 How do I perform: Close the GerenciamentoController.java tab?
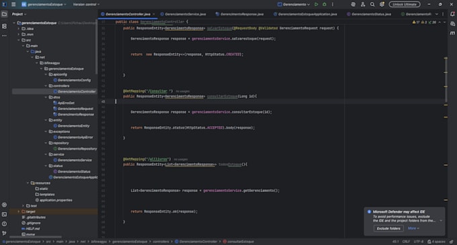pyautogui.click(x=154, y=14)
